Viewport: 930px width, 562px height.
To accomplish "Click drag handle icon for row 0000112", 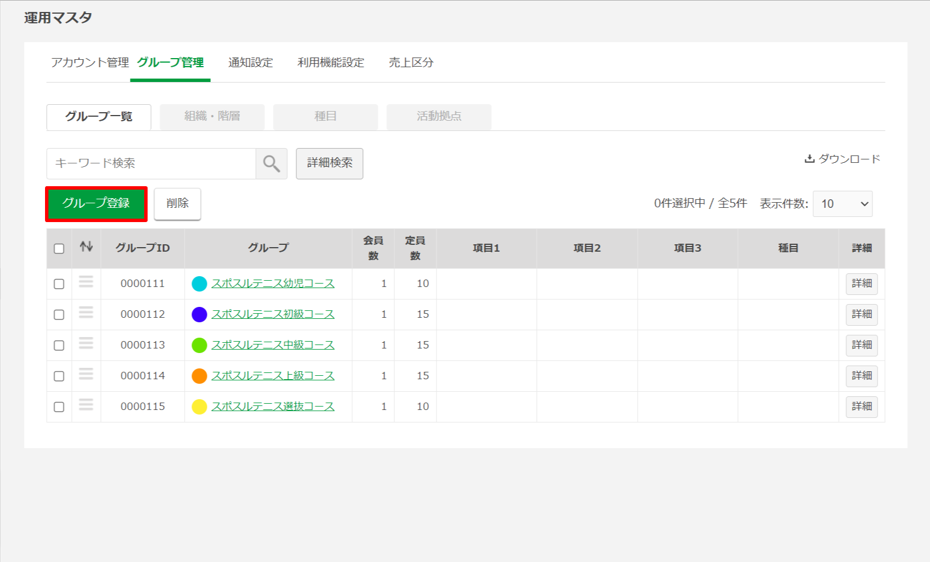I will (x=86, y=313).
